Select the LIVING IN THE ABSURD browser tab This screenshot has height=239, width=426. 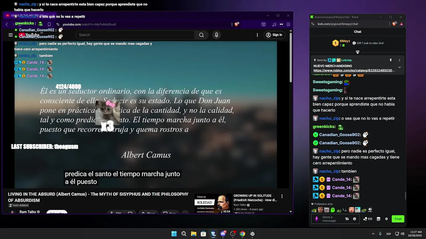[x=29, y=16]
